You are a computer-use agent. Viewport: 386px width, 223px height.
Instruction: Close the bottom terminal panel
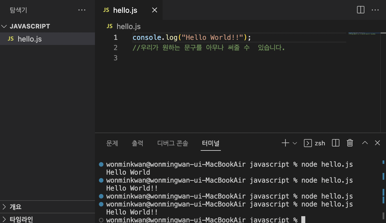click(377, 143)
